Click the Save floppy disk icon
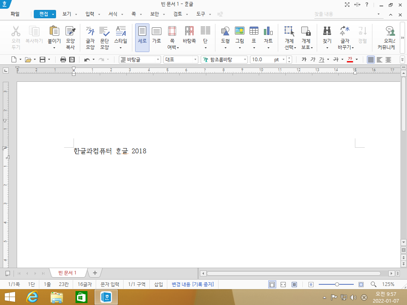 pyautogui.click(x=42, y=60)
